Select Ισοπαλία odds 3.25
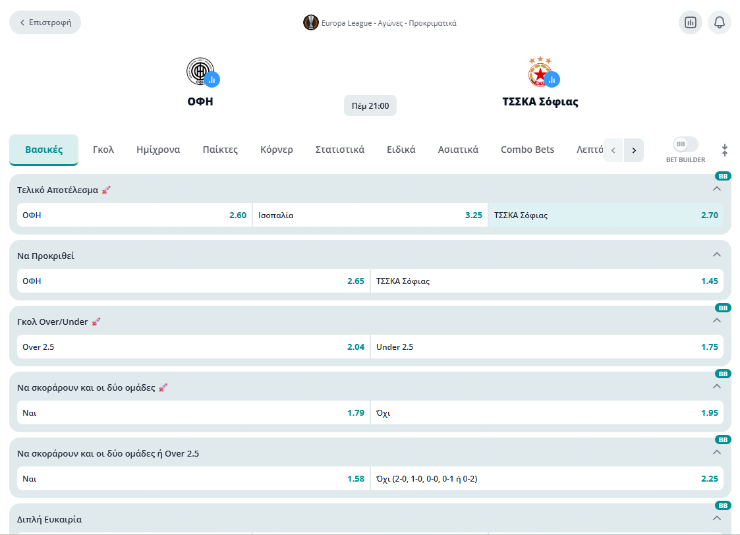This screenshot has height=535, width=740. pyautogui.click(x=370, y=215)
